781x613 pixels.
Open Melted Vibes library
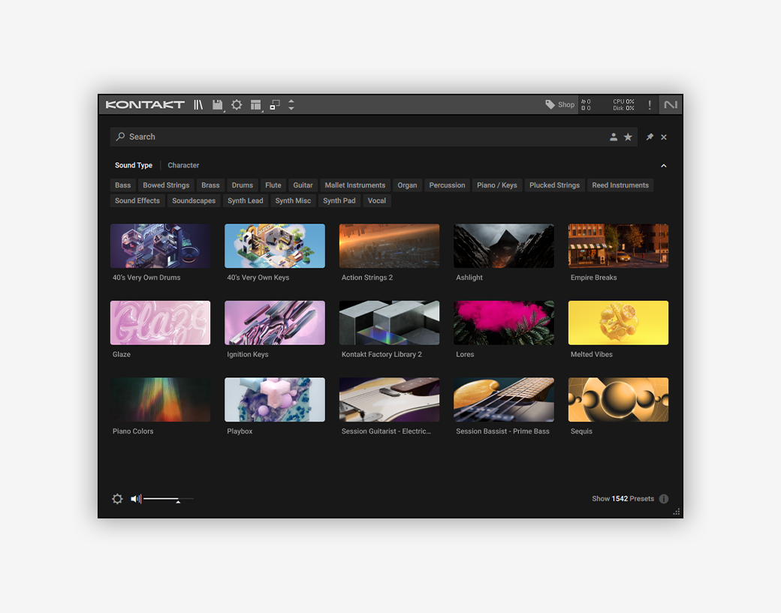618,323
